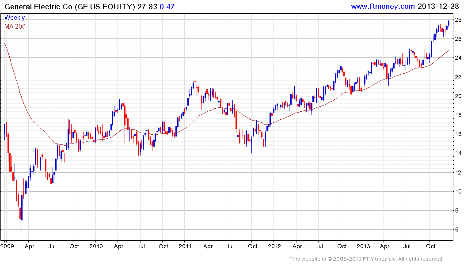The height and width of the screenshot is (265, 475).
Task: Click the 2010 x-axis label
Action: 96,246
